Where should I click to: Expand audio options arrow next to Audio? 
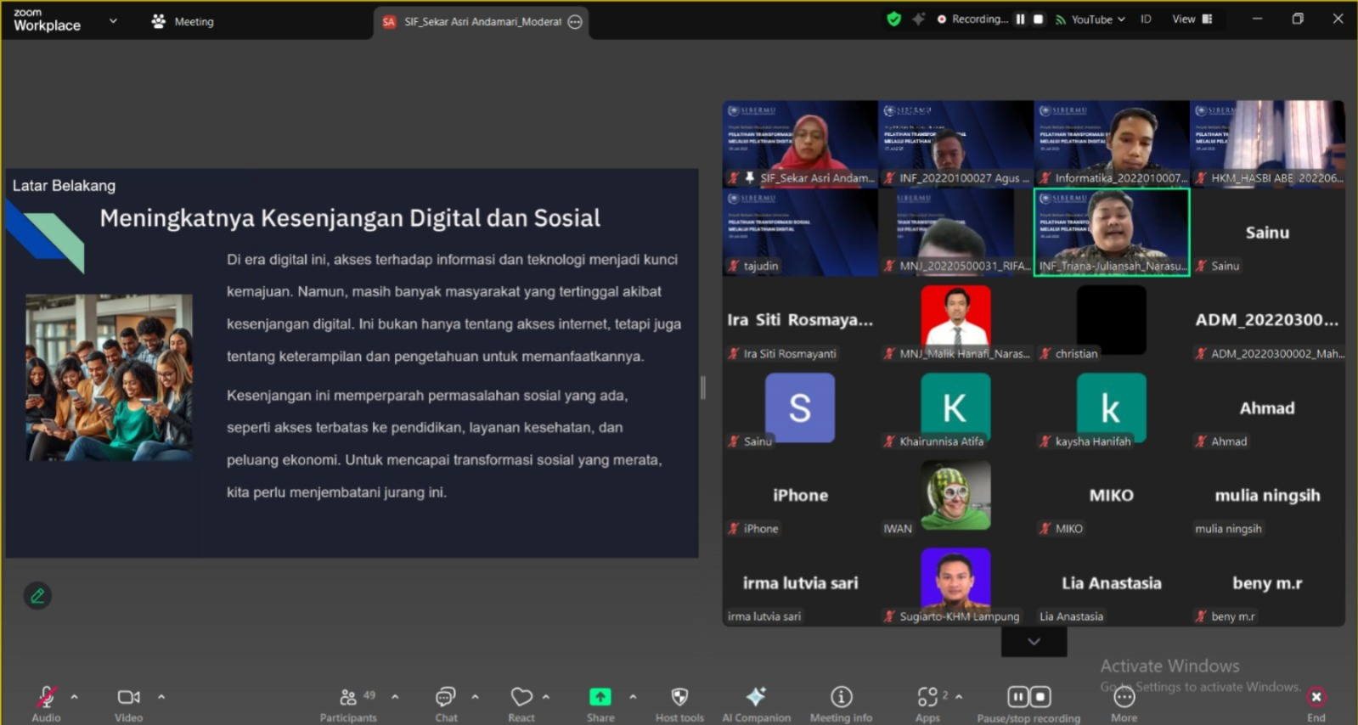tap(75, 697)
